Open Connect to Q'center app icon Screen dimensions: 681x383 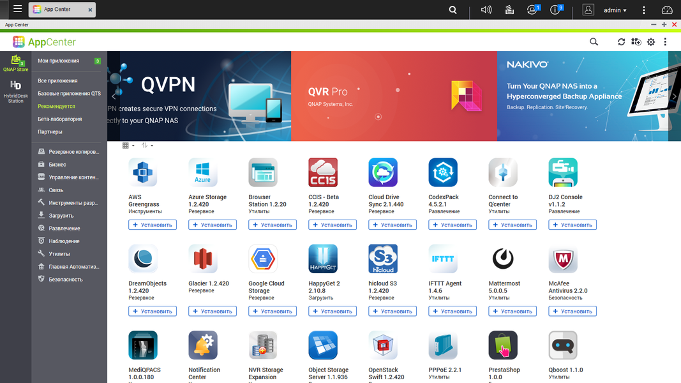pyautogui.click(x=503, y=172)
